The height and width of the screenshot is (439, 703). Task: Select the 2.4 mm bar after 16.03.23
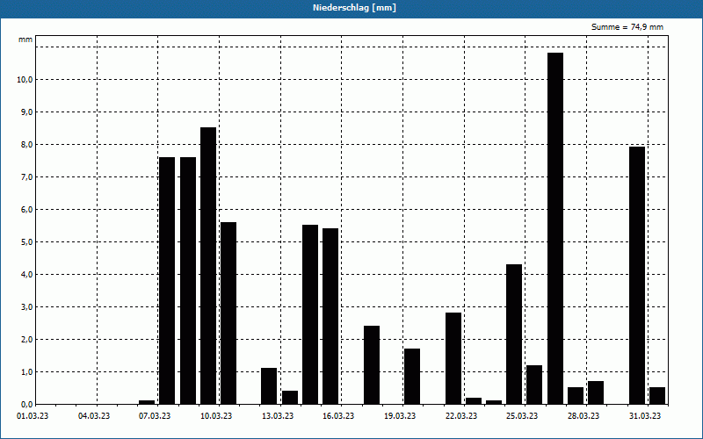click(371, 365)
